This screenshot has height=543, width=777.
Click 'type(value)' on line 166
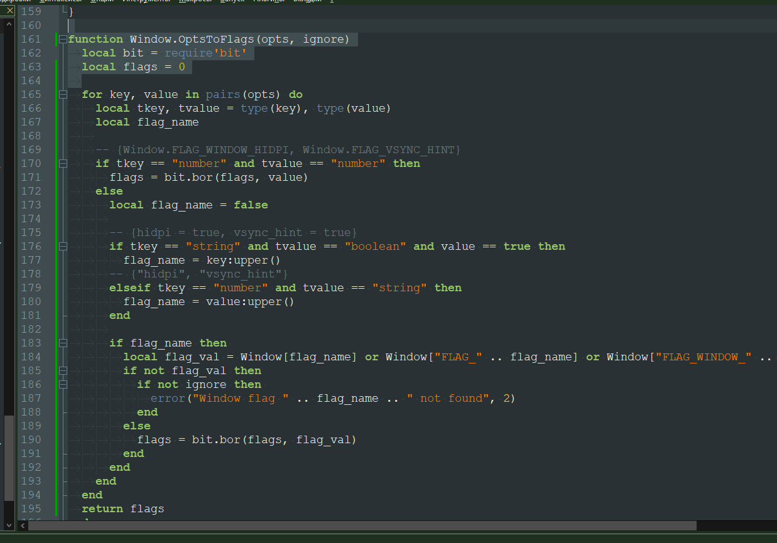(x=354, y=108)
